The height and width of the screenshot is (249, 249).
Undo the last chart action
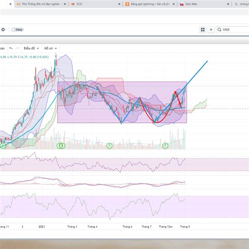[x=11, y=48]
